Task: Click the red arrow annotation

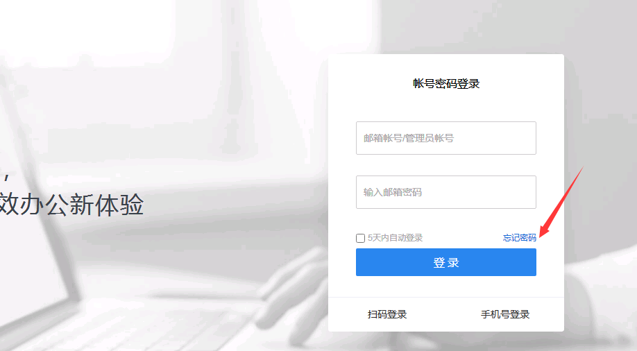Action: [561, 202]
